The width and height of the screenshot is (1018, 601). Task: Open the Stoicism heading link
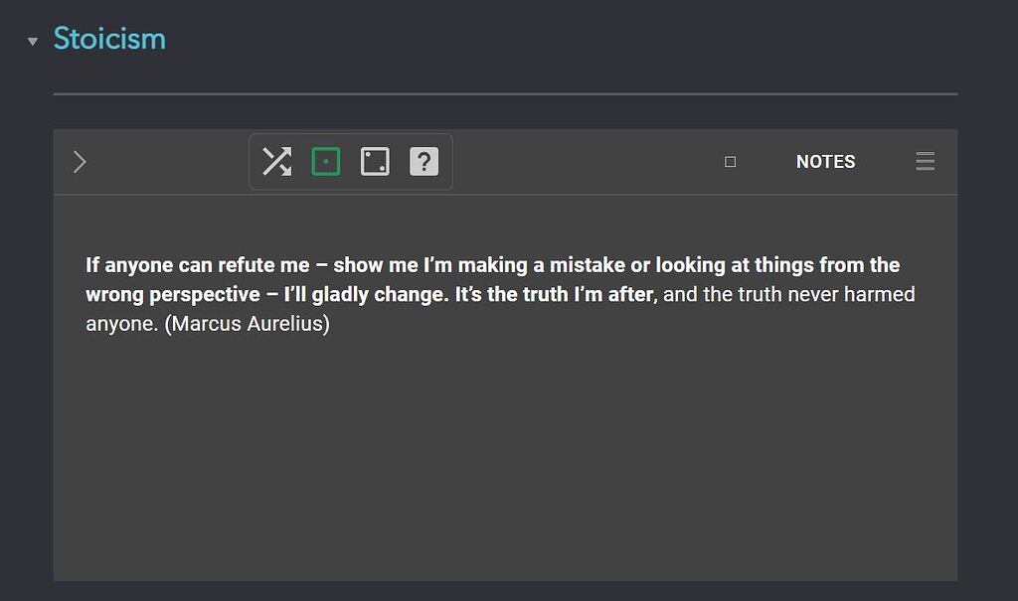109,39
